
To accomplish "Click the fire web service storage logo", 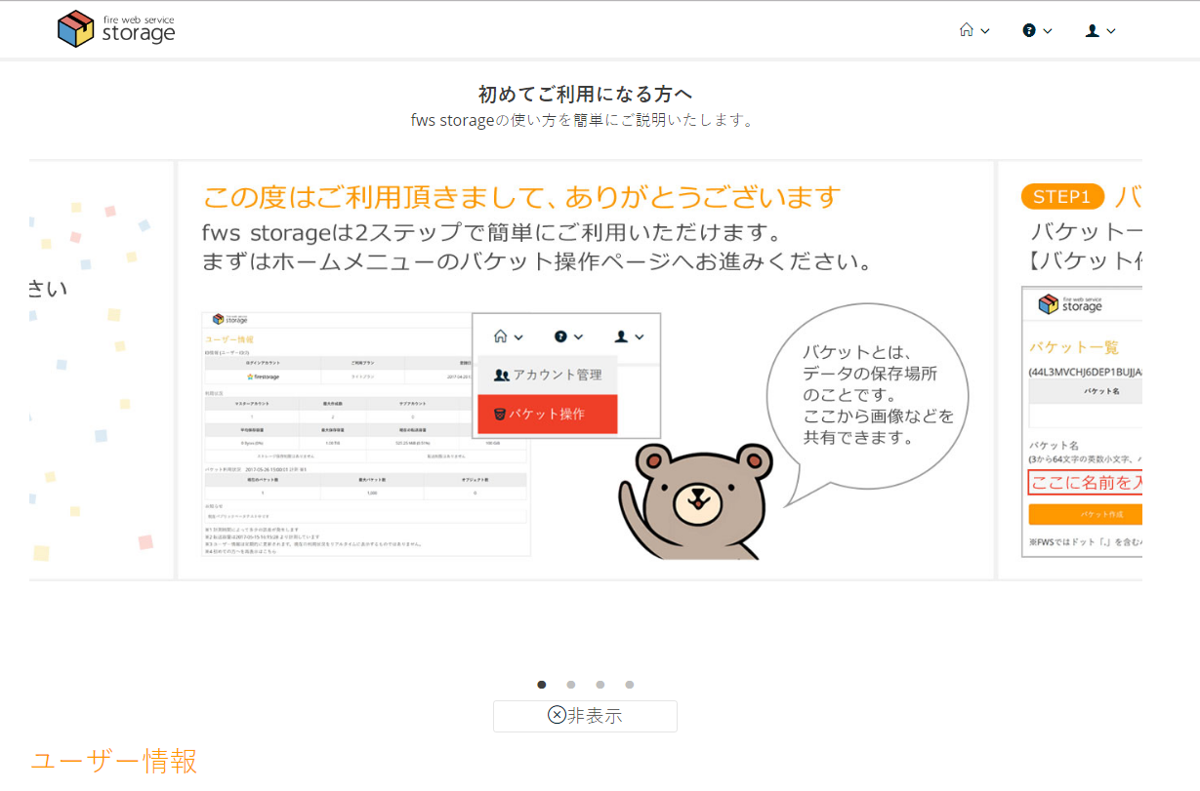I will click(116, 29).
